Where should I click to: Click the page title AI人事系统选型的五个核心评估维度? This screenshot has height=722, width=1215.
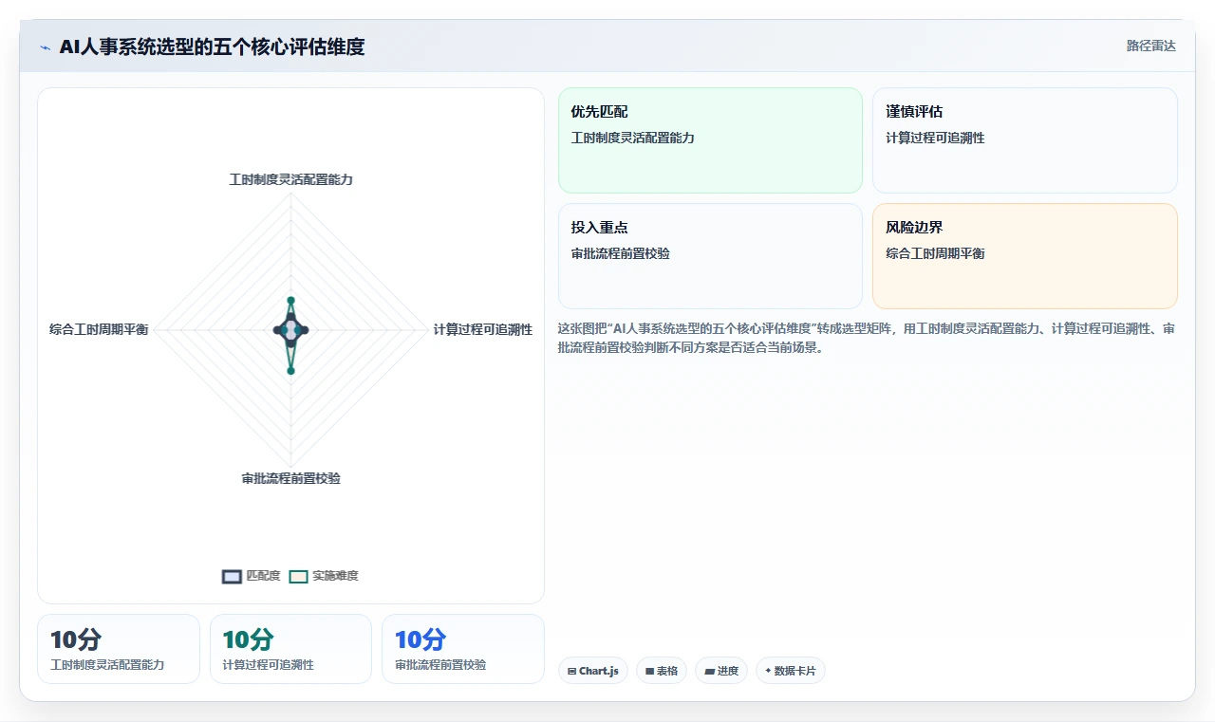pos(212,46)
